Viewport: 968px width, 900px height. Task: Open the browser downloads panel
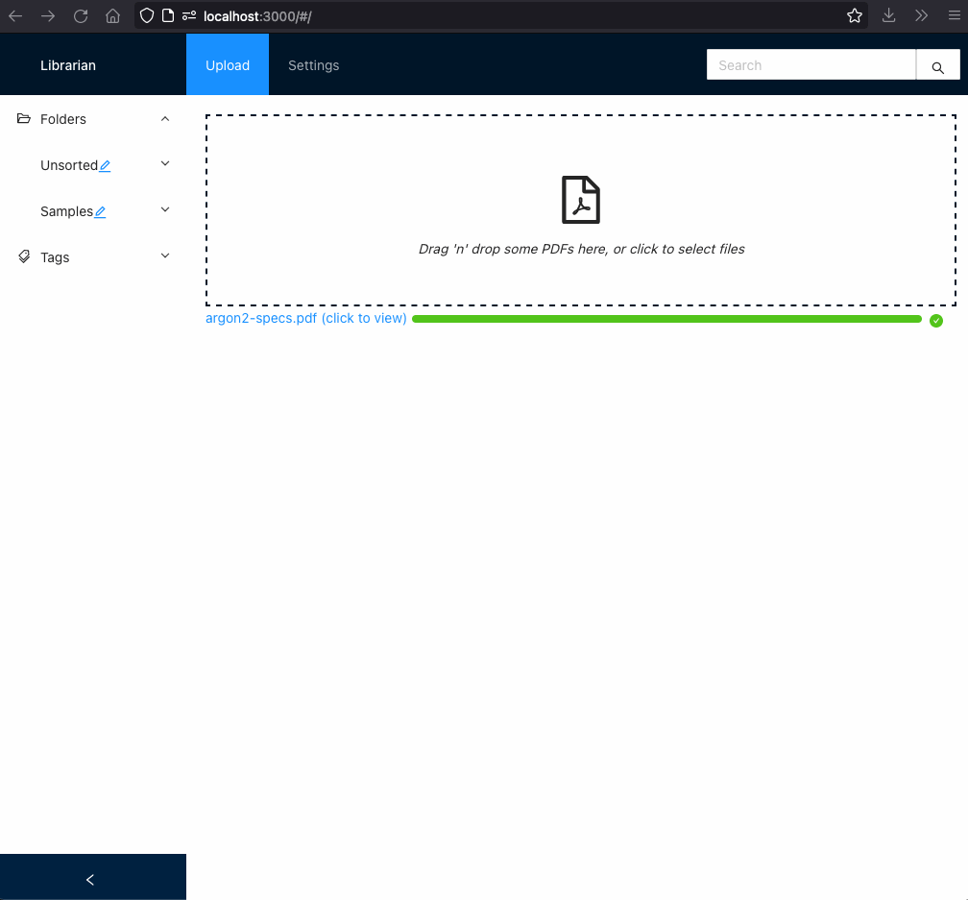click(x=888, y=15)
